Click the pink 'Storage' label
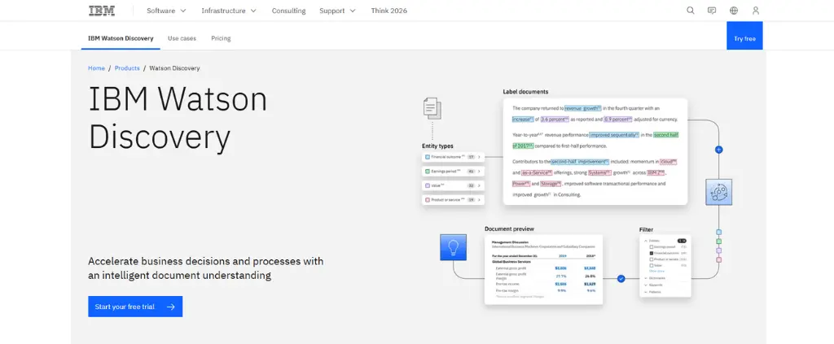This screenshot has height=344, width=834. (551, 184)
